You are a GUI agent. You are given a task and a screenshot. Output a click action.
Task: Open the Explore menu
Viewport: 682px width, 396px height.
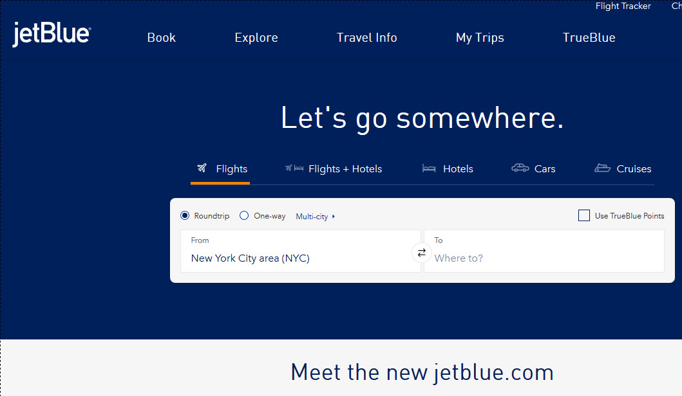coord(256,37)
